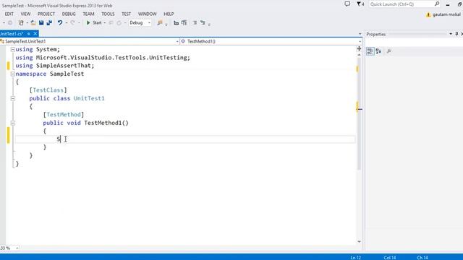Viewport: 463px width, 260px height.
Task: Collapse the using directives block
Action: 13,50
